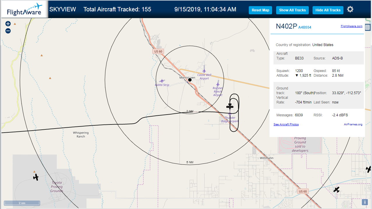Click the Squawk value 1200

tap(299, 71)
